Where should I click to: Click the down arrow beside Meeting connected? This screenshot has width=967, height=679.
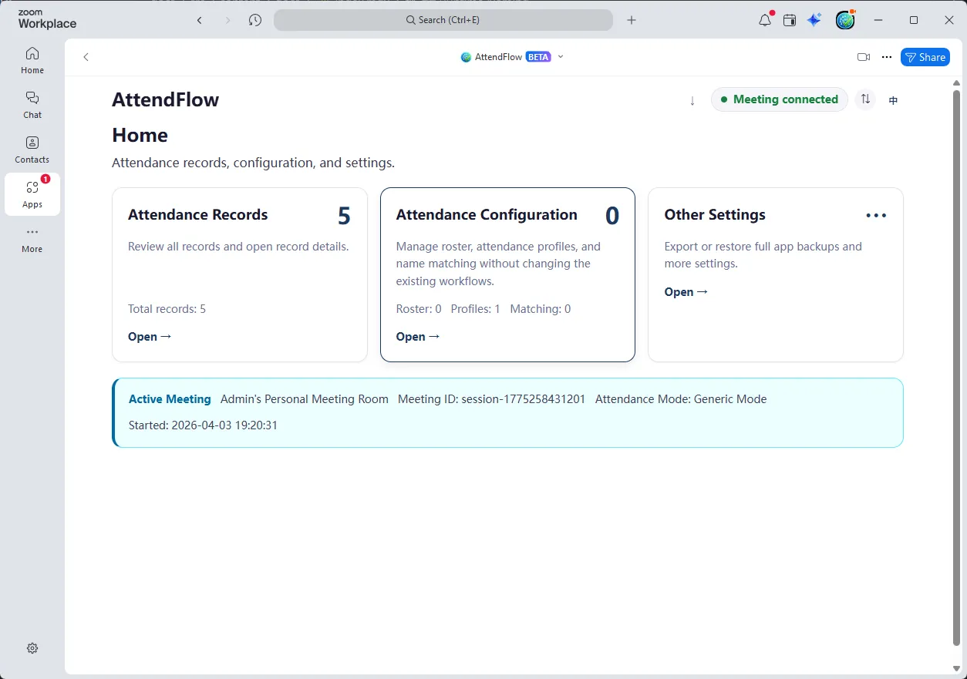coord(692,100)
